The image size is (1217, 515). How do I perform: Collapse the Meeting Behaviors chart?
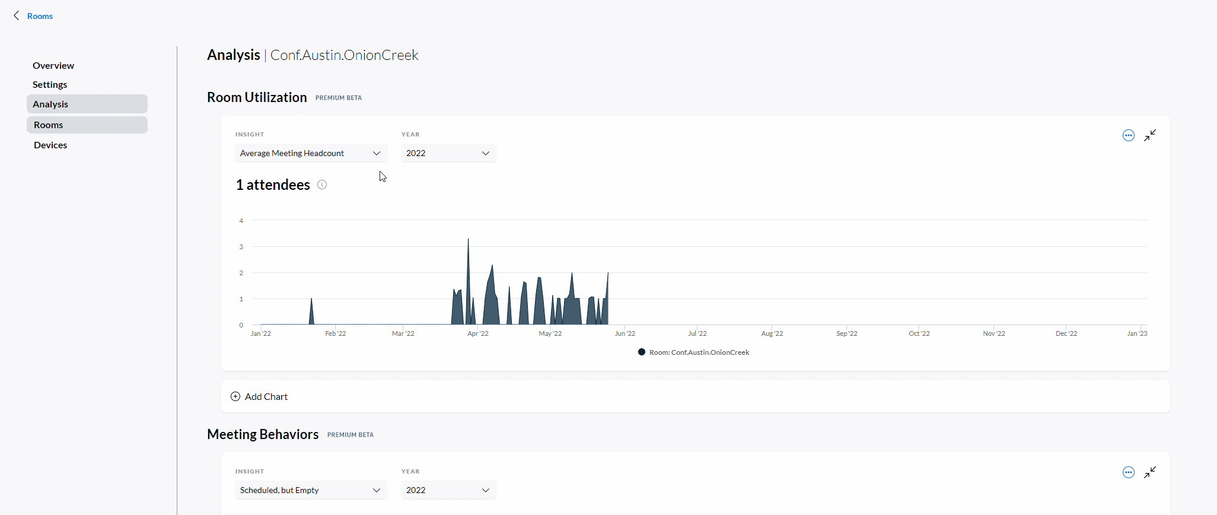[1150, 472]
